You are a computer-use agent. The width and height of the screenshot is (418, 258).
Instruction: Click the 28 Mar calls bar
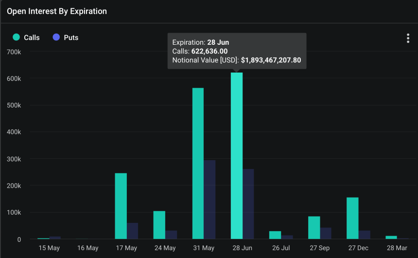coord(391,237)
